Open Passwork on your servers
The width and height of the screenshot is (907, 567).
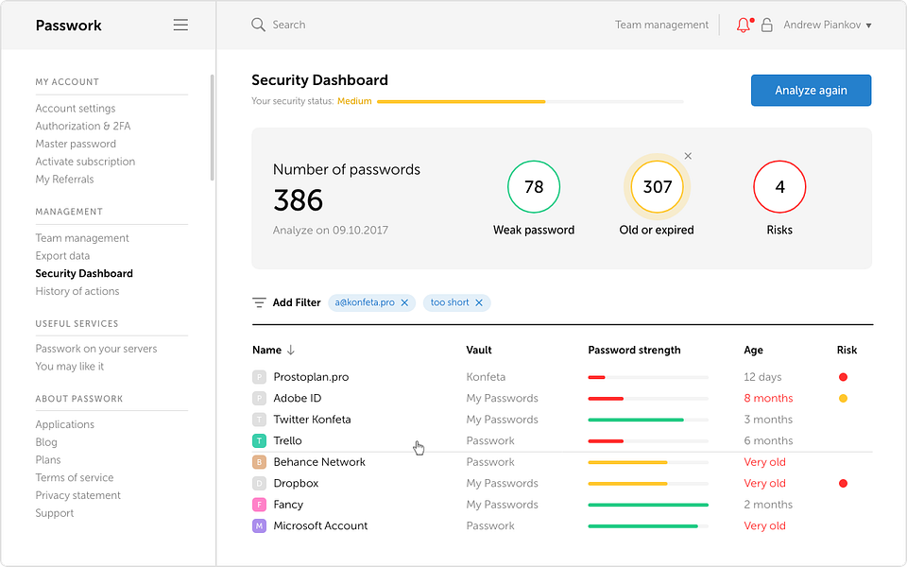(x=96, y=349)
